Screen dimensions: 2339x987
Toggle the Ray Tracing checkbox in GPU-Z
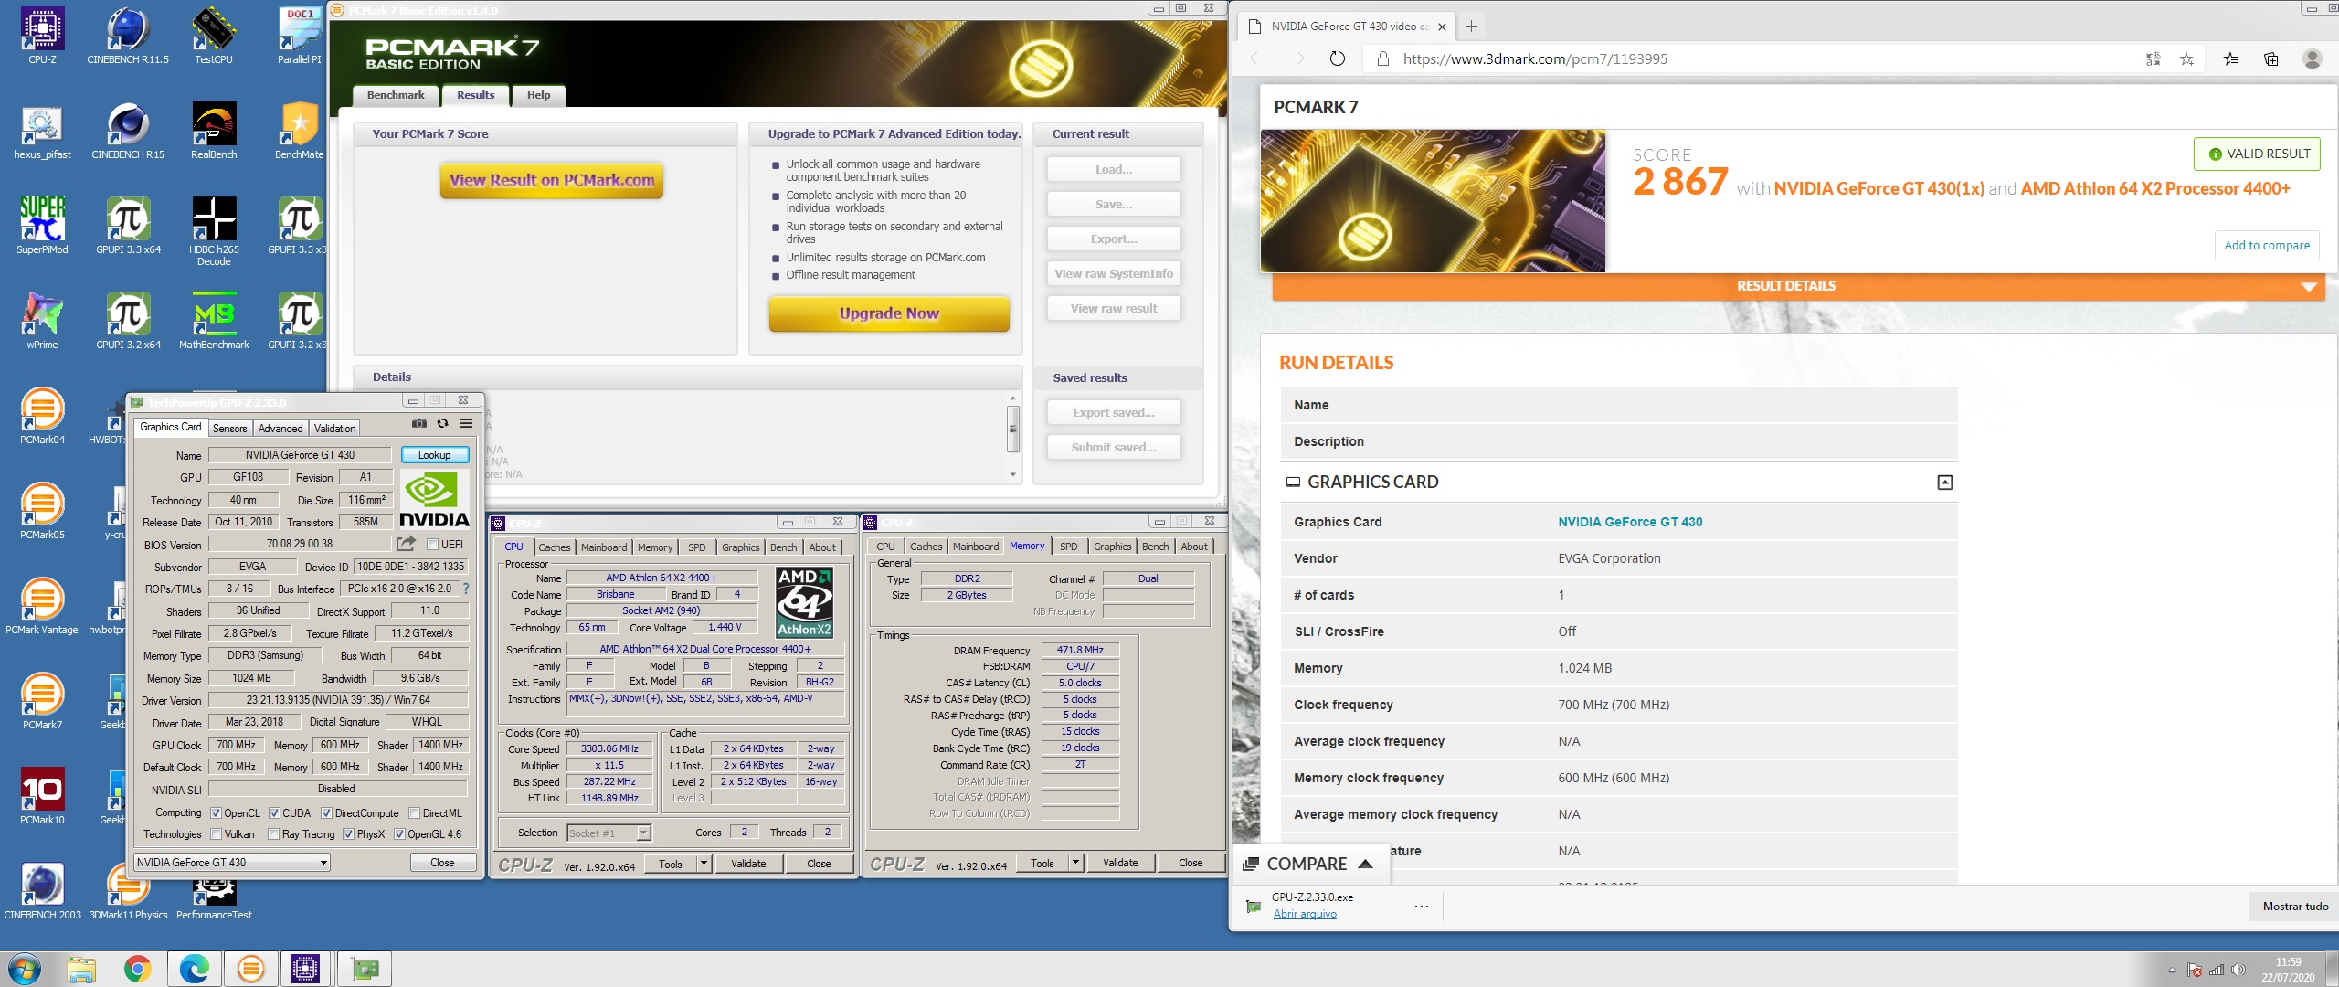tap(273, 834)
